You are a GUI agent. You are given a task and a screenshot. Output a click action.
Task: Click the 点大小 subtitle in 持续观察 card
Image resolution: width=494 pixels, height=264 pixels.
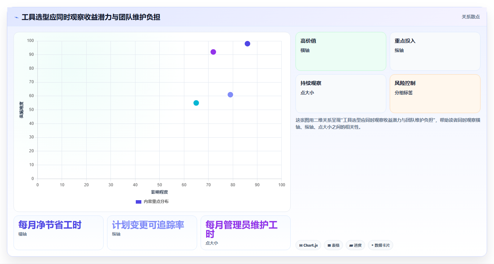pos(307,93)
